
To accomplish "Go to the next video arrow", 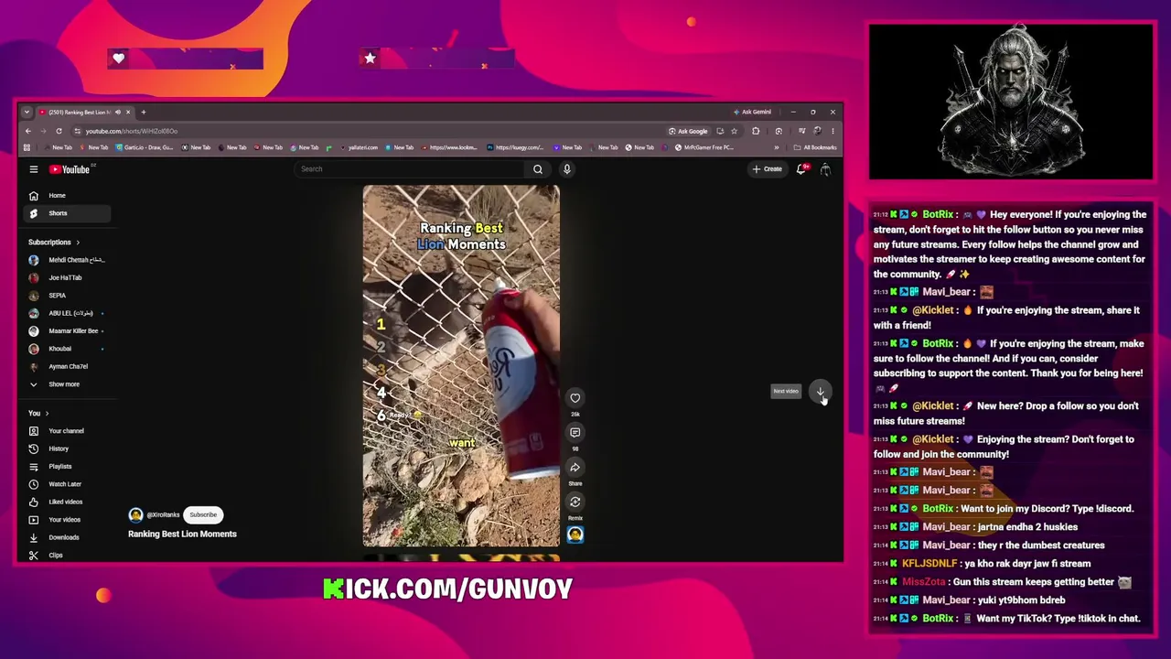I will (x=821, y=392).
